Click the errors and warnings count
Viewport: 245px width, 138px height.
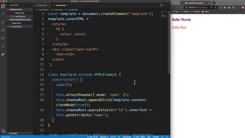(6, 137)
